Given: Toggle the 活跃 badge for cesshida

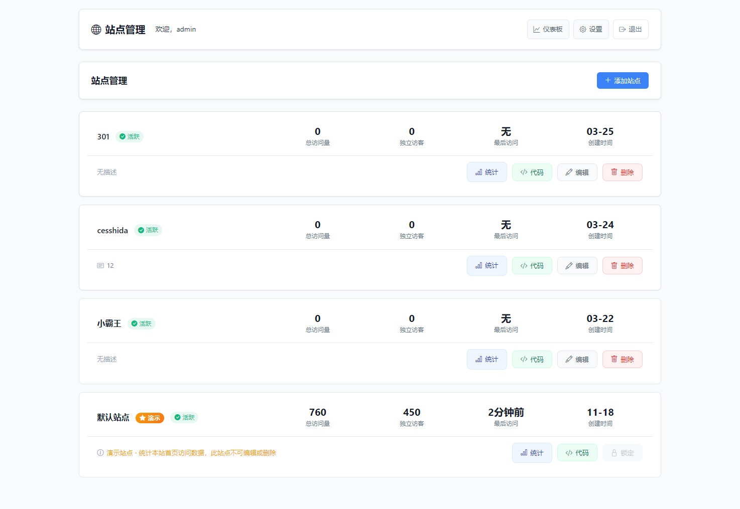Looking at the screenshot, I should [148, 230].
